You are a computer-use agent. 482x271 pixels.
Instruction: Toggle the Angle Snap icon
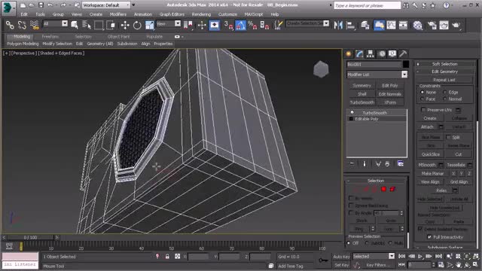click(240, 25)
